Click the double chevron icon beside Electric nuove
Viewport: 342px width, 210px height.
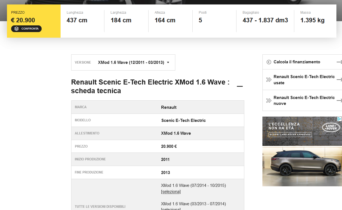pos(269,100)
